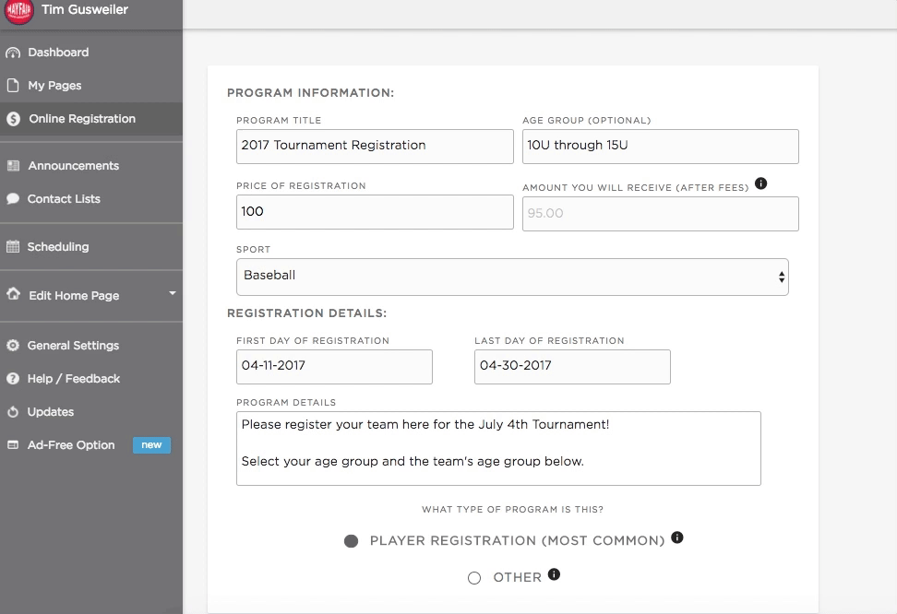Click the General Settings gear icon
This screenshot has height=614, width=897.
pos(13,346)
